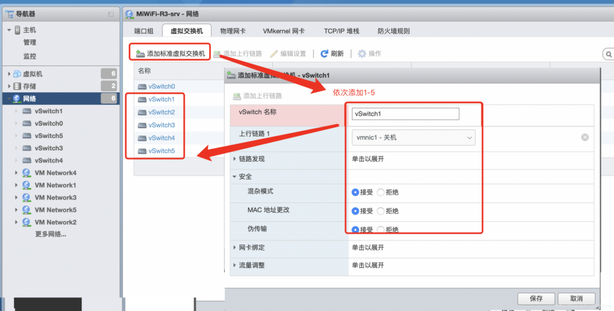
Task: Expand the 链路发现 section
Action: coord(235,159)
